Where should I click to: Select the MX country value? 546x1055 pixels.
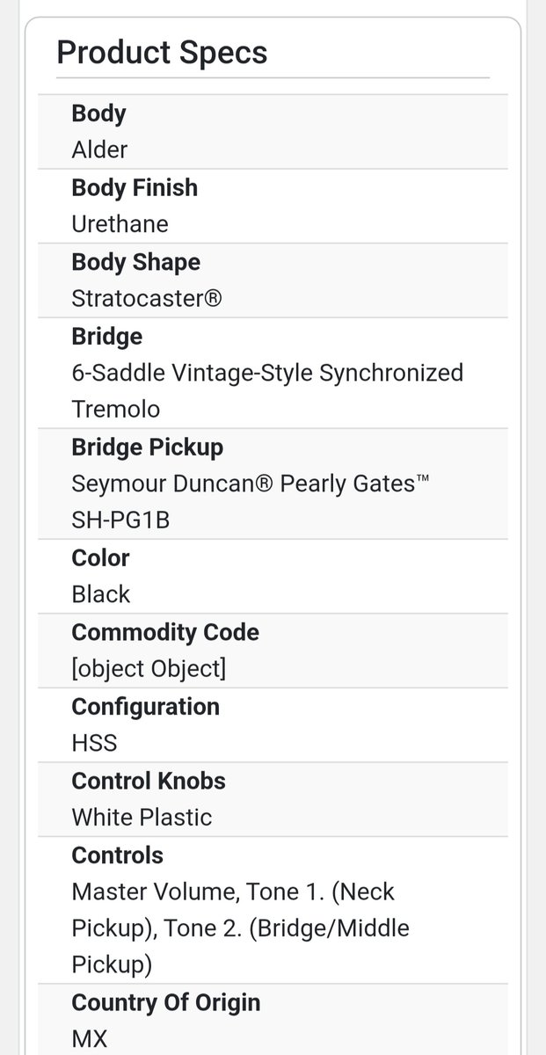coord(89,1039)
